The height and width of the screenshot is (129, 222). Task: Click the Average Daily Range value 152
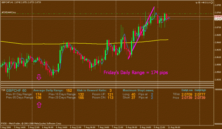[69, 91]
